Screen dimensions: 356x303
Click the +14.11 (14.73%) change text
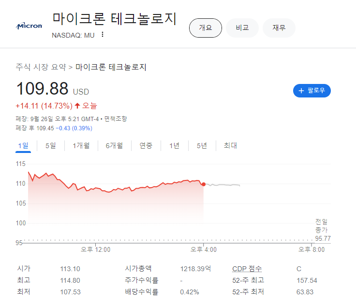click(44, 106)
